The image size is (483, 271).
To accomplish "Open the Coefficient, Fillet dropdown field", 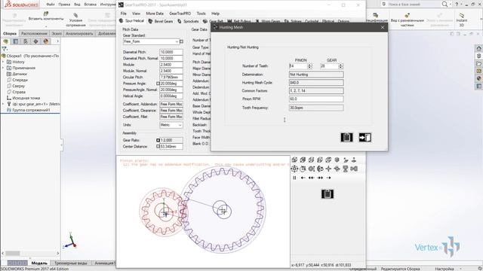I will click(171, 117).
